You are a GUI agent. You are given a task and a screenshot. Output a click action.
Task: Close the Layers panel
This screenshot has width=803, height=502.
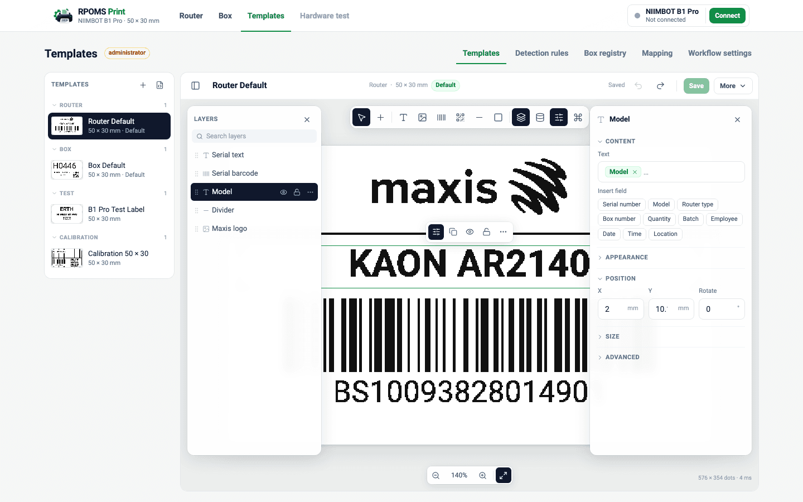pyautogui.click(x=307, y=119)
